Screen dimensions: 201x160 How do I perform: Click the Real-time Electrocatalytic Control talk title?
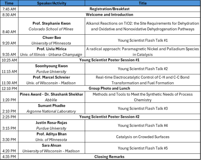point(142,80)
